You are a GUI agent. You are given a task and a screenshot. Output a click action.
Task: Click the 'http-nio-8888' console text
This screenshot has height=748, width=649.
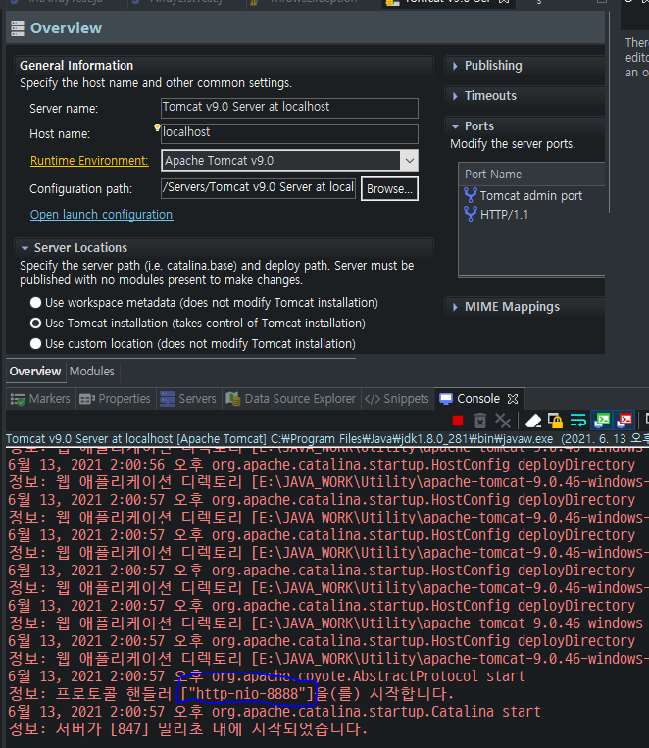[x=247, y=694]
